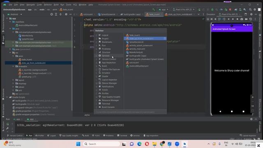Click the red Stop app button
The height and width of the screenshot is (148, 263).
click(x=230, y=9)
